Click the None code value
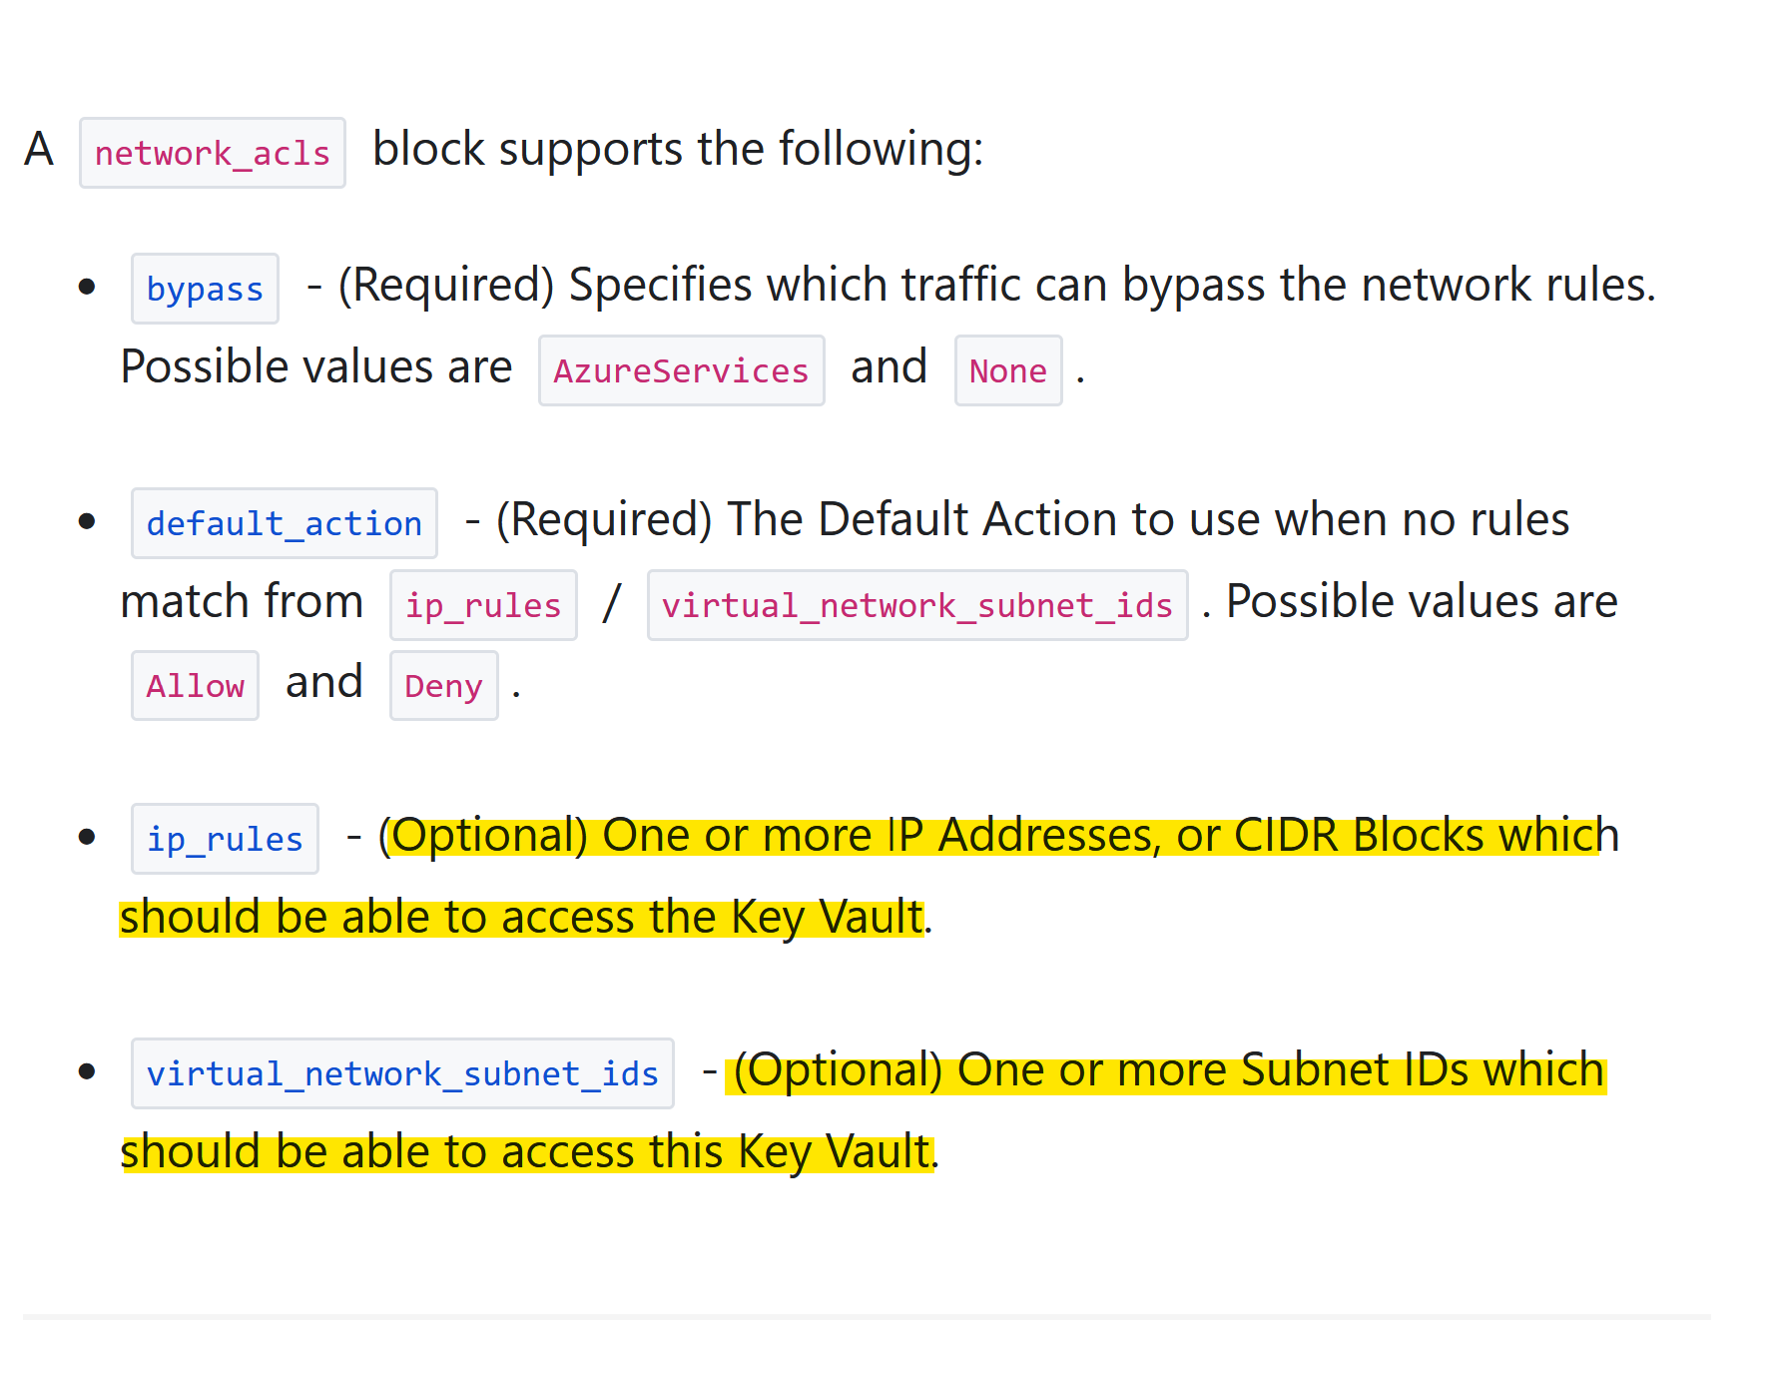1788x1375 pixels. click(1007, 370)
